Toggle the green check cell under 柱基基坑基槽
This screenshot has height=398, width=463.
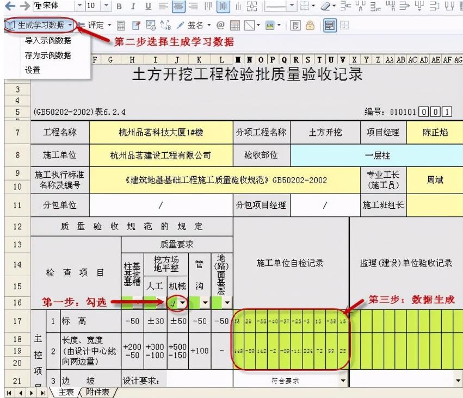128,302
